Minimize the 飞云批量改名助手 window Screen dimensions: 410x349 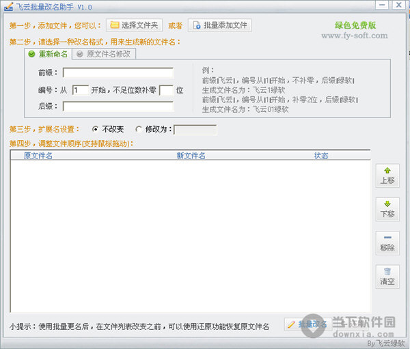pos(382,5)
